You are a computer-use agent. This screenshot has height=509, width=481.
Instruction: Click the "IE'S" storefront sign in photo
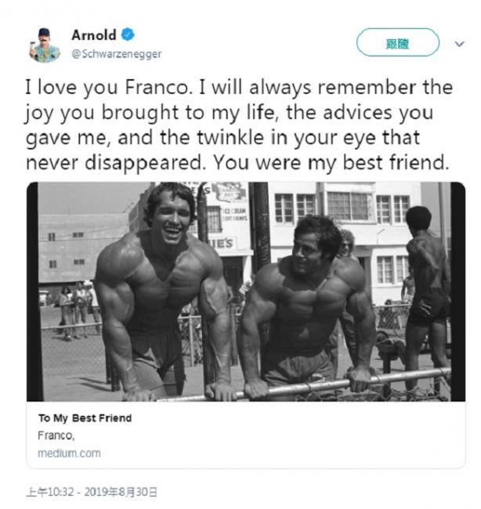222,244
